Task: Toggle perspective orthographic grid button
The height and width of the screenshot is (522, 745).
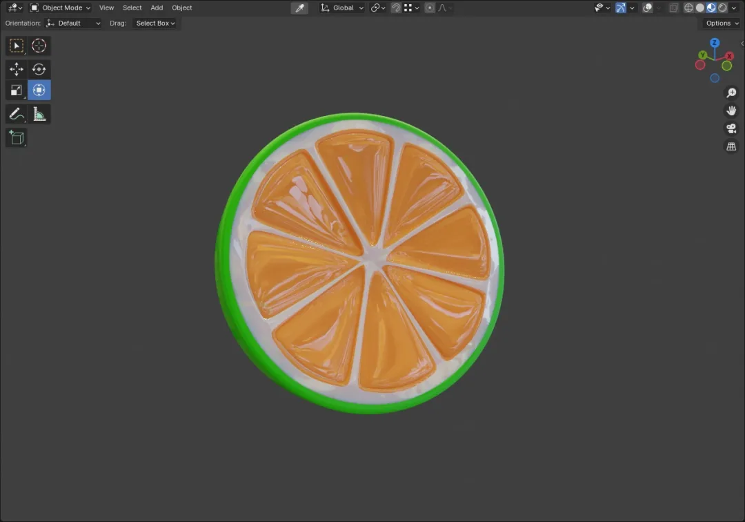Action: point(731,146)
